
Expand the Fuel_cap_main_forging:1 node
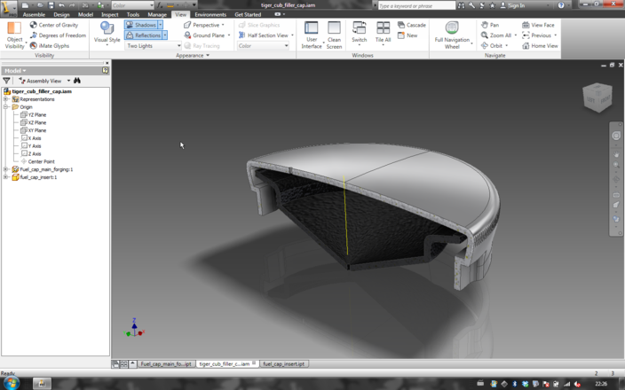pos(6,169)
